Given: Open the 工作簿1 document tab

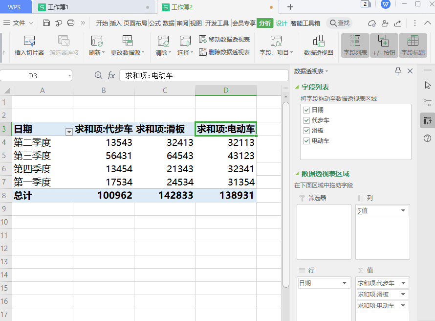Looking at the screenshot, I should coord(59,7).
